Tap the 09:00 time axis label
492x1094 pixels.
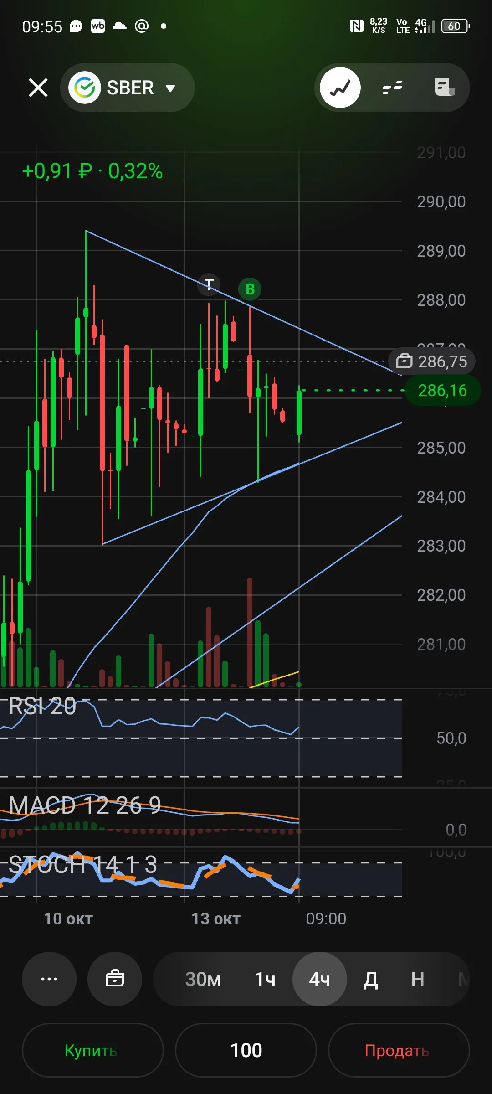(x=326, y=919)
